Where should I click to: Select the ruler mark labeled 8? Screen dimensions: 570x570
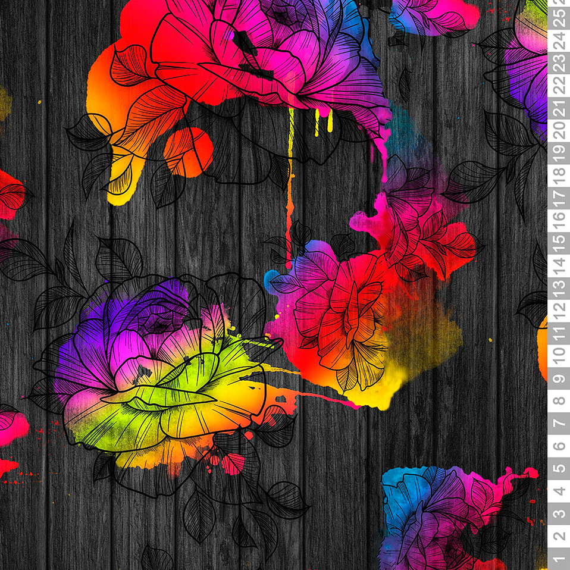(558, 400)
